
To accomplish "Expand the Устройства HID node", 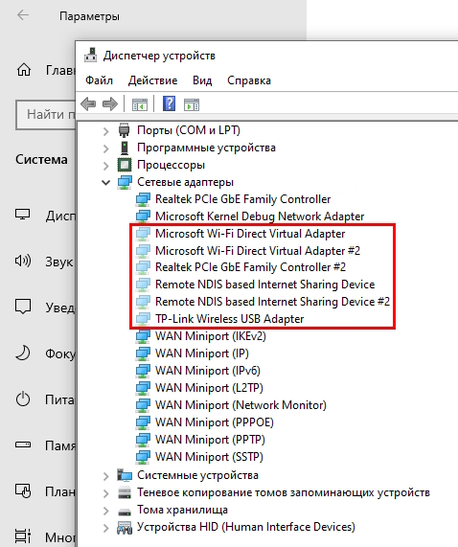I will click(x=106, y=528).
